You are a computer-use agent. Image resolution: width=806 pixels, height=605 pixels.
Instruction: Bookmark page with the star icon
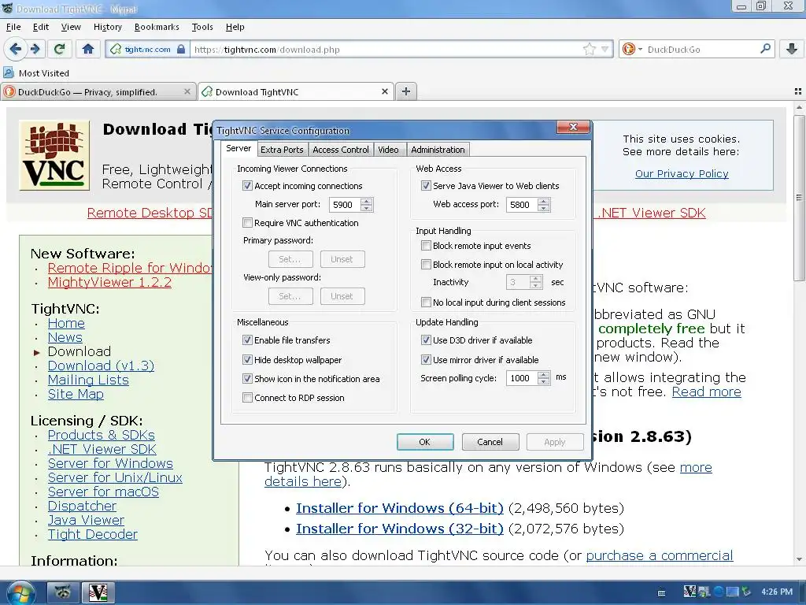(x=589, y=50)
